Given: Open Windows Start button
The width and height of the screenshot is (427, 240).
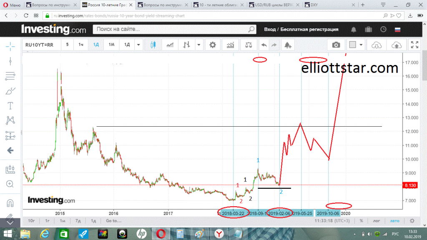Looking at the screenshot, I should (8, 234).
